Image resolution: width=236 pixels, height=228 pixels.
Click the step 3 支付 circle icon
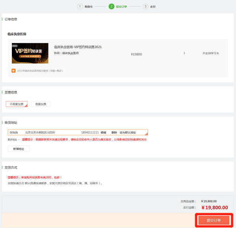pyautogui.click(x=145, y=6)
